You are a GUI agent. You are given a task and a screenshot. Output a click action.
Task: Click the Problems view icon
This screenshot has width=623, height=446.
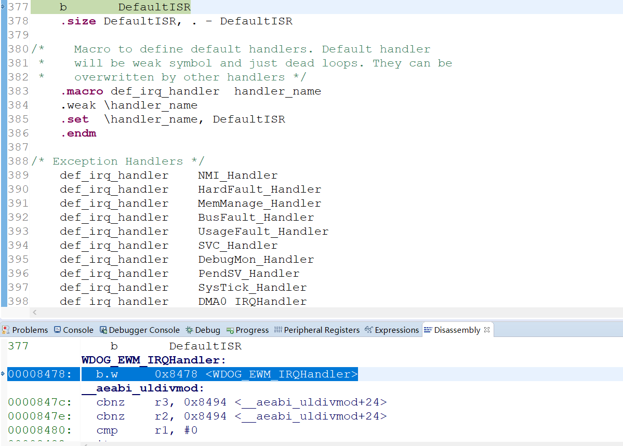tap(6, 329)
